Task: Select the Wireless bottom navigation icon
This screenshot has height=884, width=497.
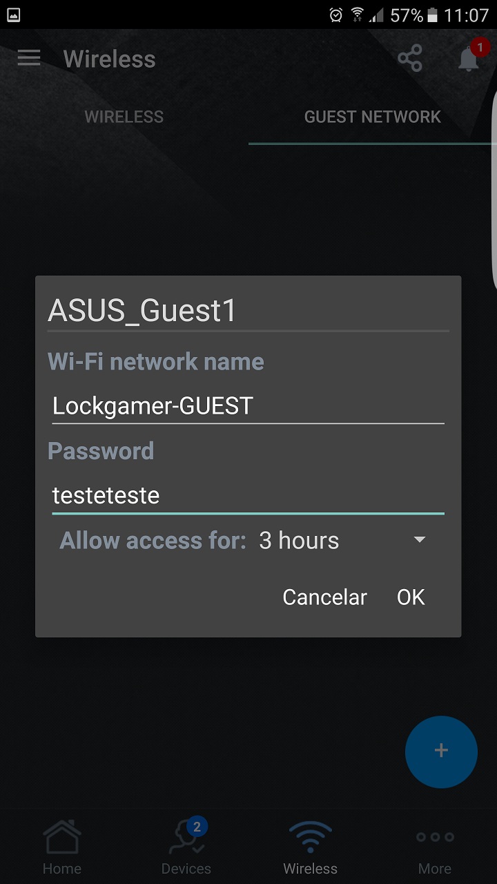Action: 311,847
